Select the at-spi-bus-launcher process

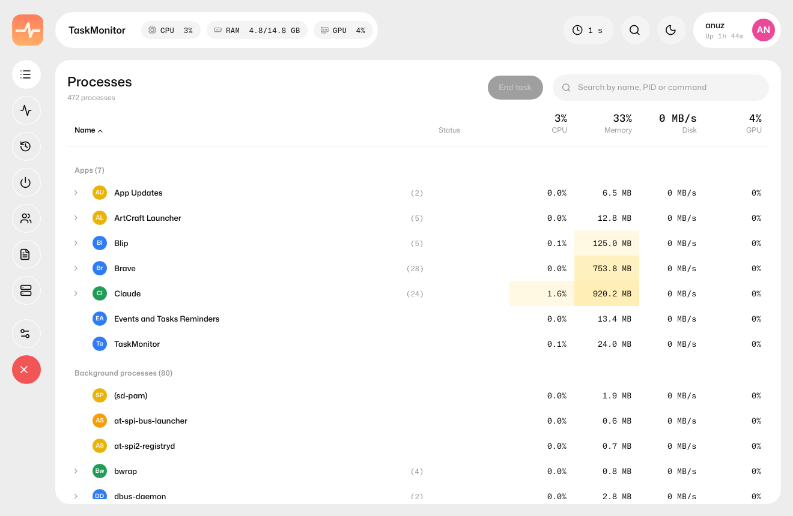418,421
